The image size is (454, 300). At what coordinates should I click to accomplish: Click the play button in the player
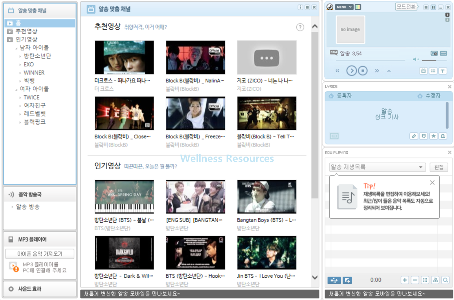[352, 71]
